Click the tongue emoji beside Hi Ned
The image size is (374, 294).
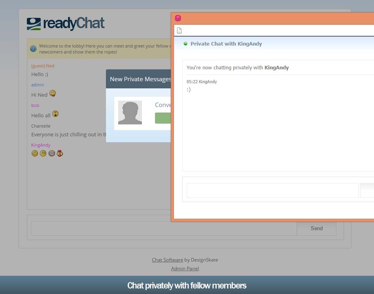pyautogui.click(x=53, y=94)
